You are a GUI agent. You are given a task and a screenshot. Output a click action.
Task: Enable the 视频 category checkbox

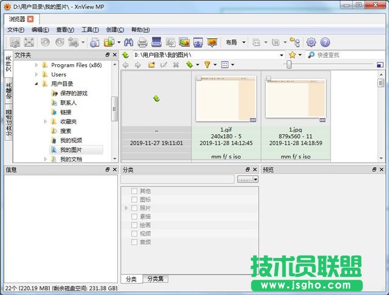tap(134, 234)
